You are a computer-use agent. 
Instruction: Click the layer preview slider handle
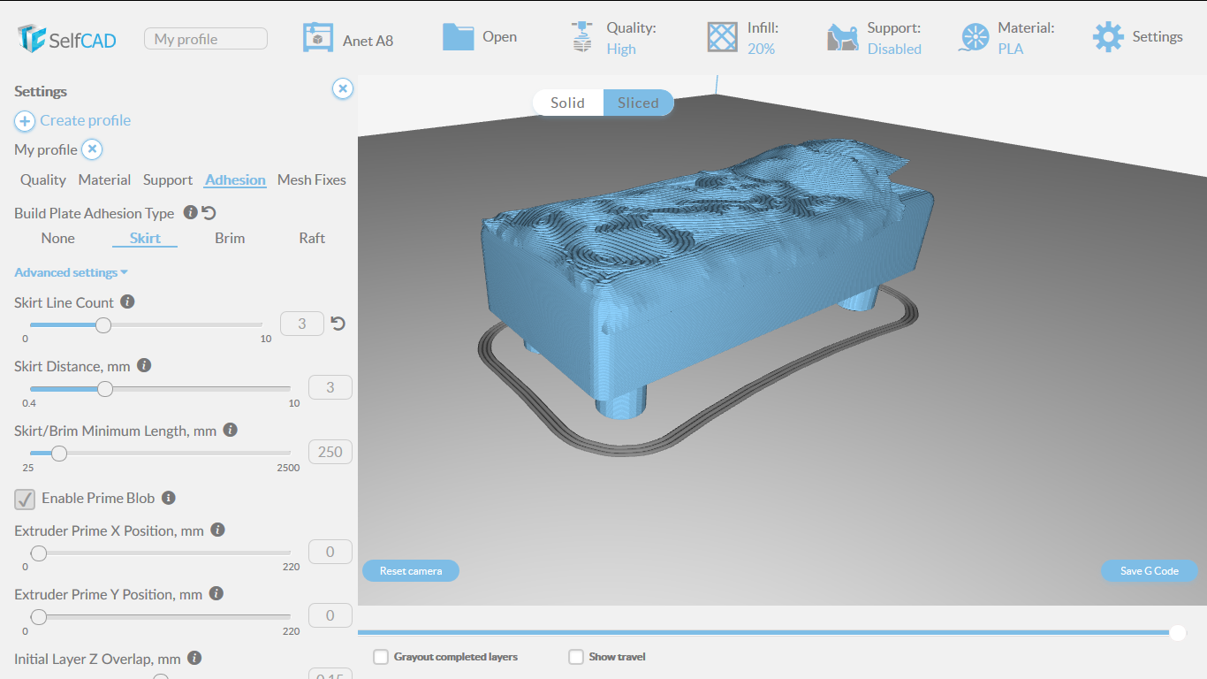pyautogui.click(x=1177, y=632)
